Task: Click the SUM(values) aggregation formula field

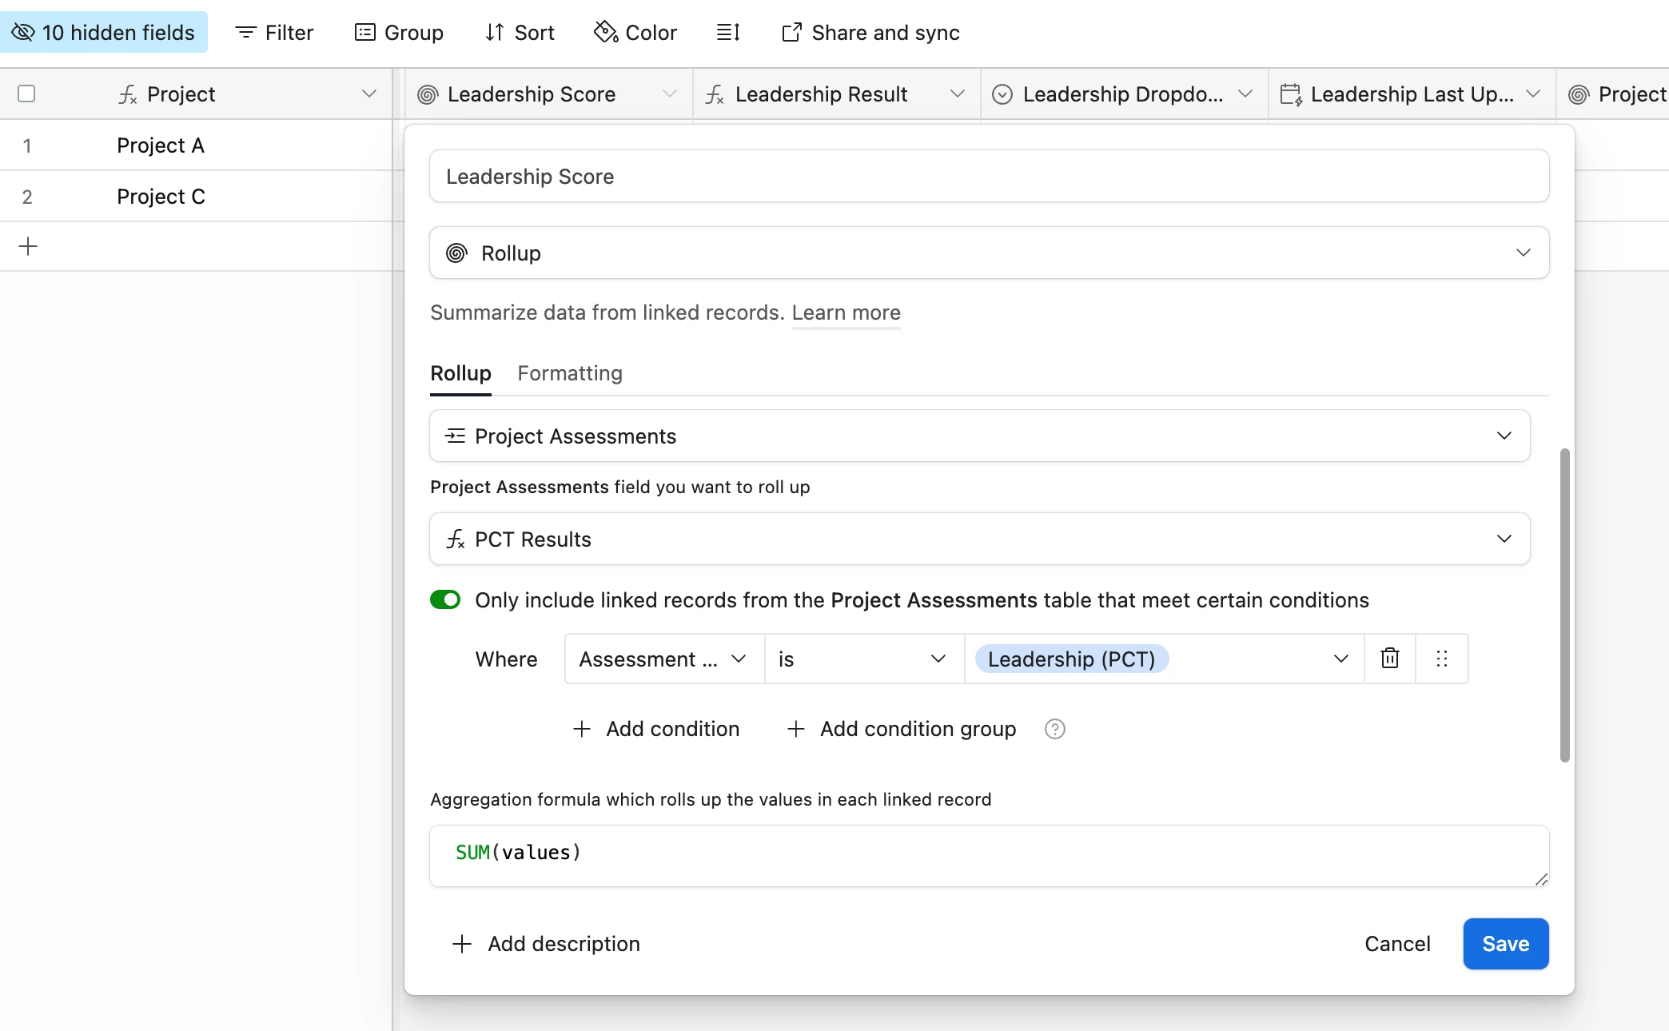Action: (x=989, y=855)
